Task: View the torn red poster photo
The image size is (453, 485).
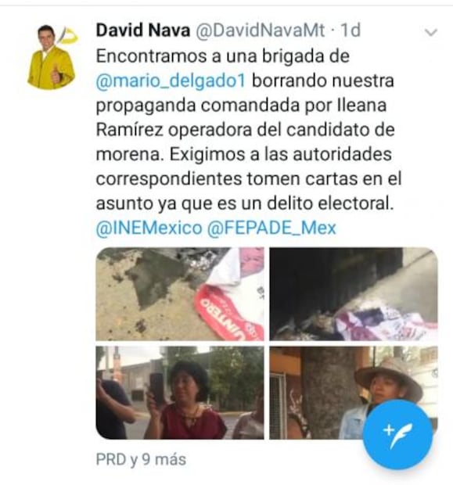Action: tap(180, 294)
